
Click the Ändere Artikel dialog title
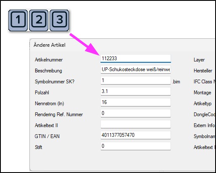(50, 45)
